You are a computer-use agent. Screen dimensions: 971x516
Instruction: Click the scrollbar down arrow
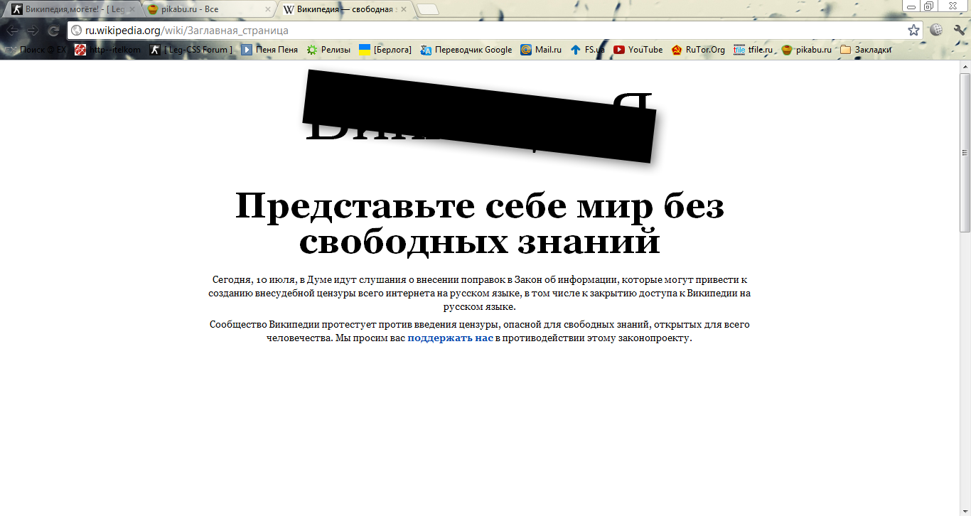tap(965, 510)
